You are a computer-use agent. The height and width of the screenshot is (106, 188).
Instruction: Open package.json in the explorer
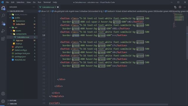click(x=22, y=57)
